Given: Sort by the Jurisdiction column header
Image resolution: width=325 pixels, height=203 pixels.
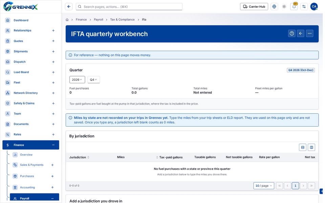Looking at the screenshot, I should (79, 157).
